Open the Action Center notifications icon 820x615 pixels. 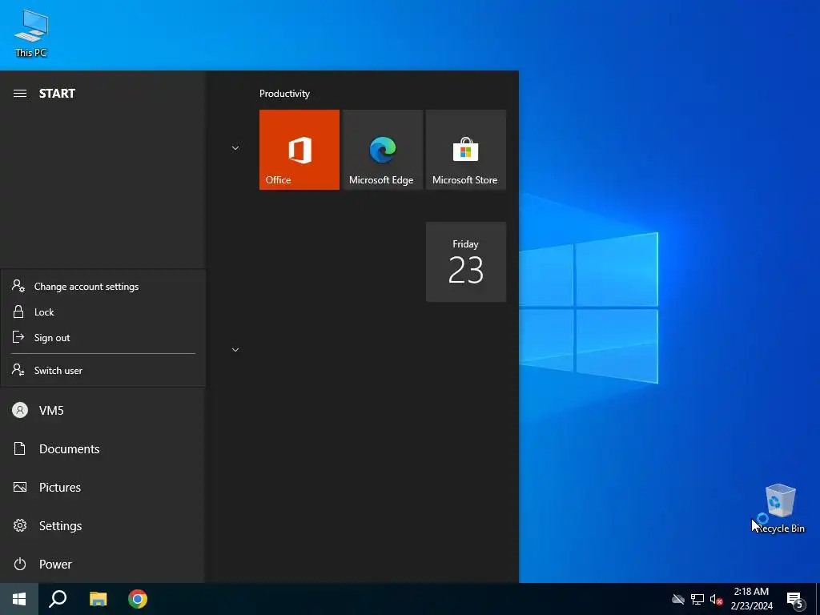point(795,599)
